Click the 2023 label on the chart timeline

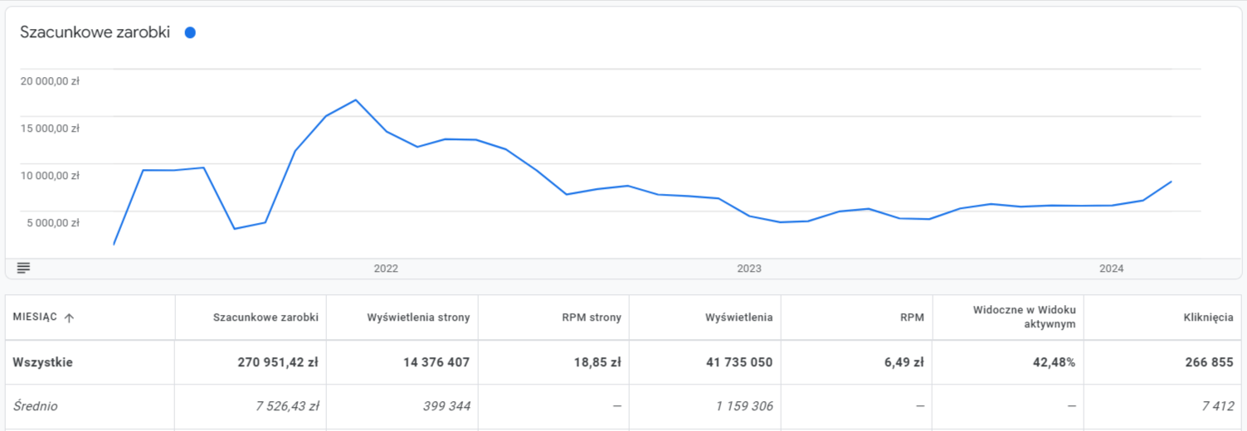click(x=748, y=269)
